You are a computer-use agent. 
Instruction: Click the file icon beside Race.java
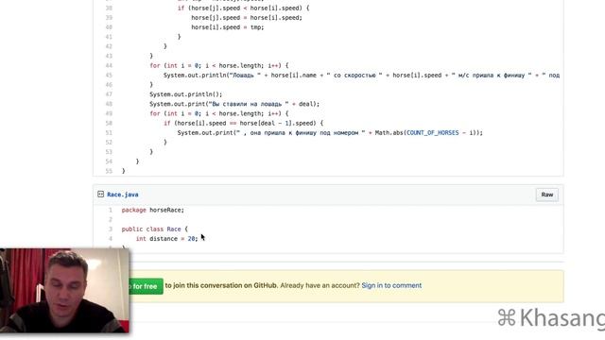coord(101,195)
